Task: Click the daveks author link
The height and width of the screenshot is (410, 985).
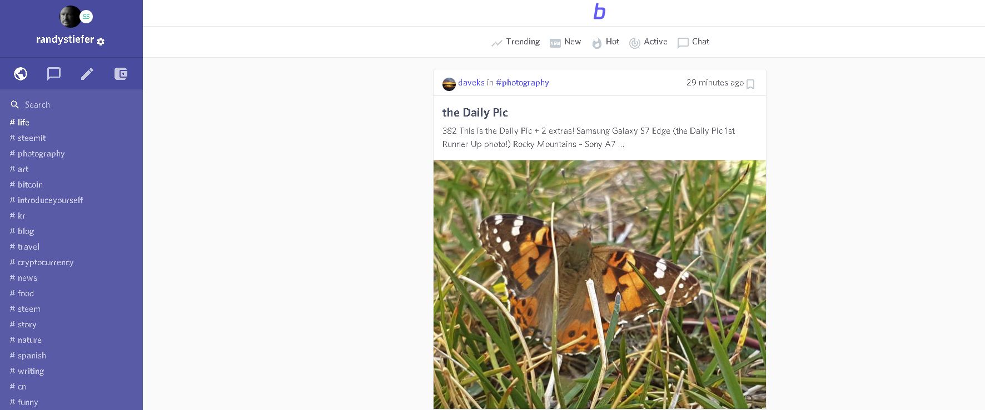Action: coord(471,83)
